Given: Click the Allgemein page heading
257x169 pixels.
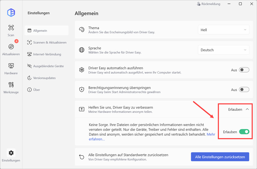Looking at the screenshot, I should coord(87,13).
